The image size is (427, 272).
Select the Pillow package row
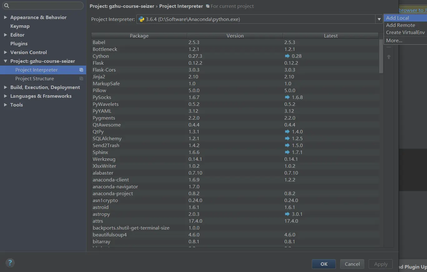tap(235, 91)
